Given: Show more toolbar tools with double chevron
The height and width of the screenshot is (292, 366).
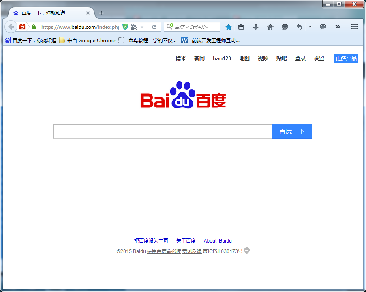Looking at the screenshot, I should (x=338, y=27).
